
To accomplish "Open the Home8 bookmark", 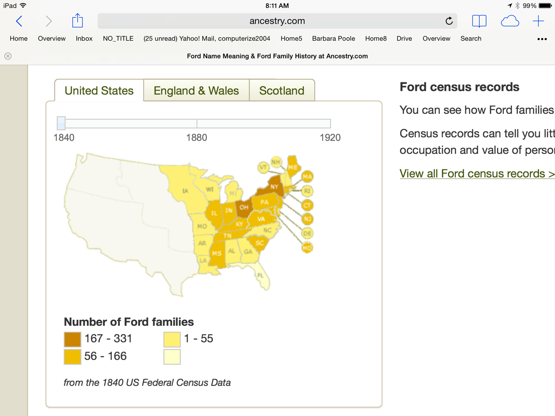I will pos(376,39).
